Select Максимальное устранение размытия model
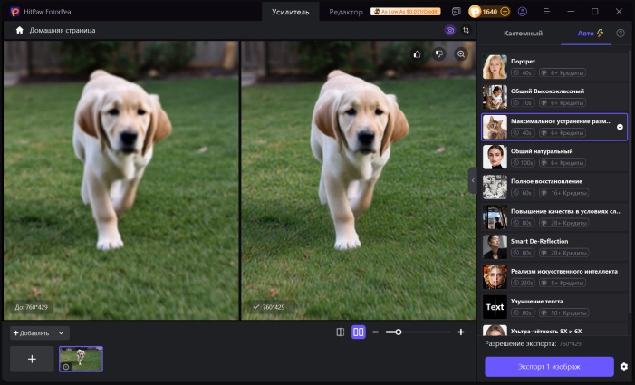 (554, 127)
